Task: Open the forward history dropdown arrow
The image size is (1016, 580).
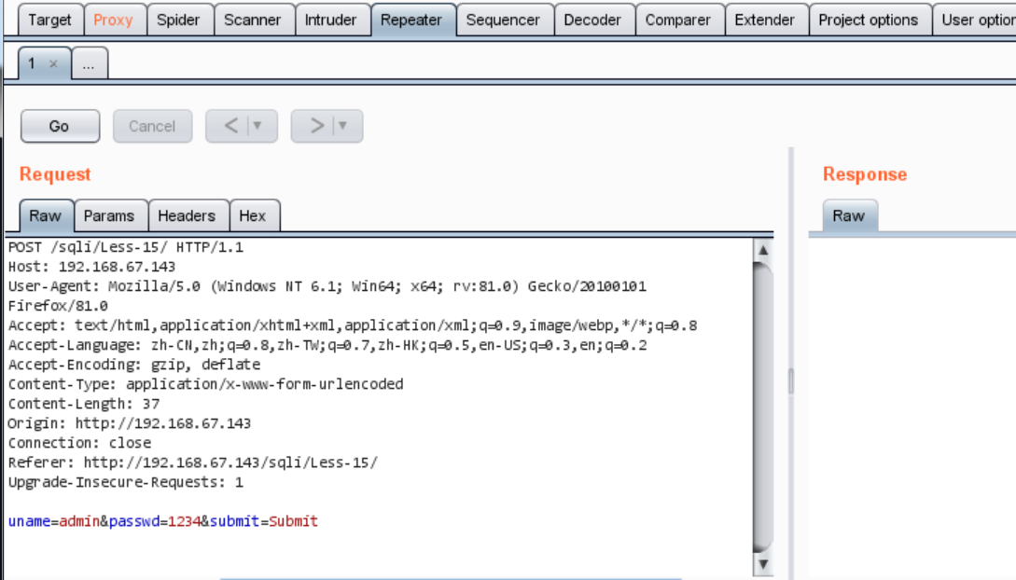Action: tap(343, 126)
